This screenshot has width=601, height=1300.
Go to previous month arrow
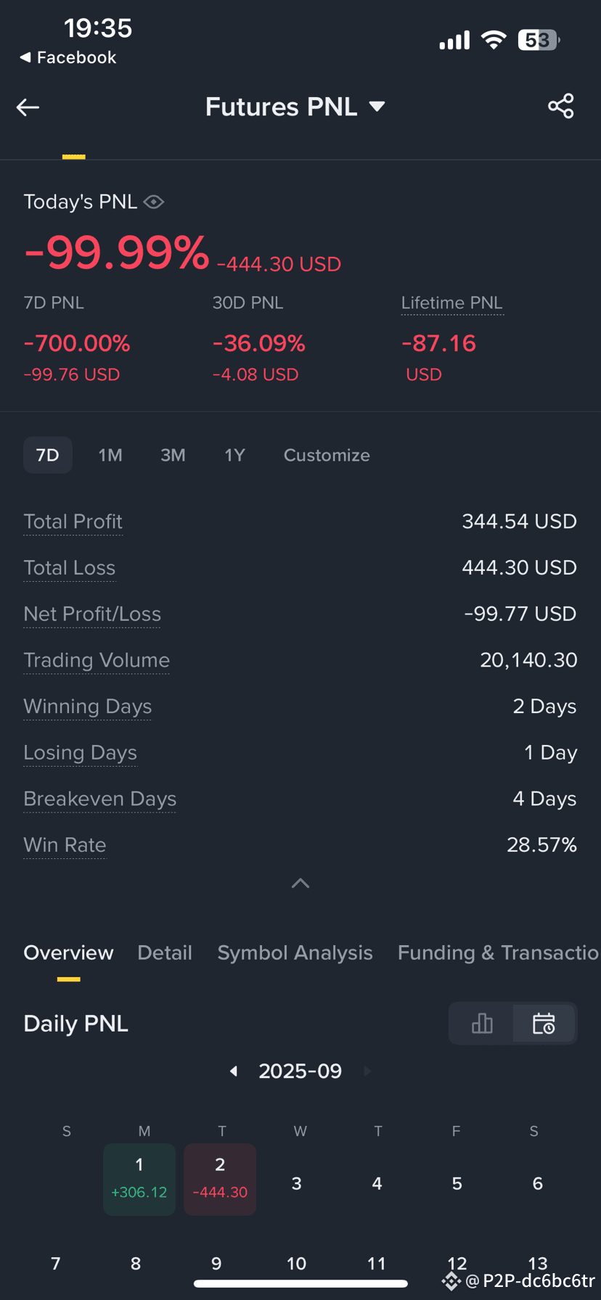[x=234, y=1071]
